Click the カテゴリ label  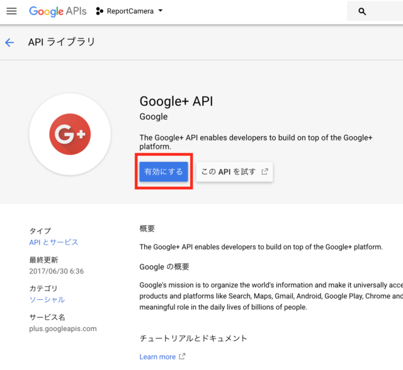(x=43, y=289)
